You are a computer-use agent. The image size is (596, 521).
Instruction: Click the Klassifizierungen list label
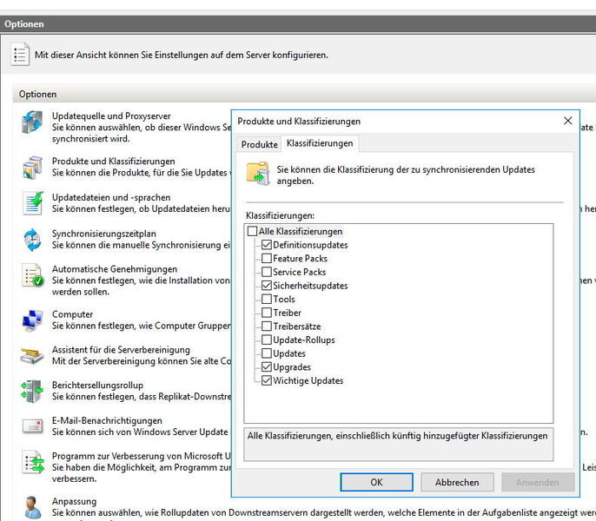pyautogui.click(x=280, y=215)
